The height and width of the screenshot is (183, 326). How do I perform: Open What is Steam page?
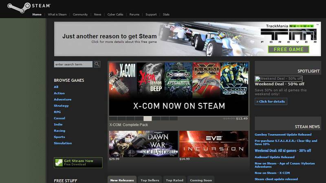(57, 15)
